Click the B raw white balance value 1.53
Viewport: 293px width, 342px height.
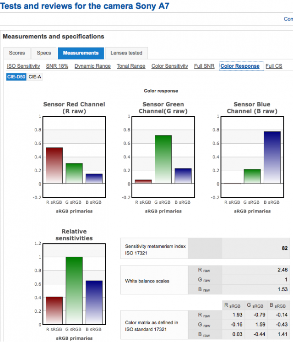tap(282, 289)
